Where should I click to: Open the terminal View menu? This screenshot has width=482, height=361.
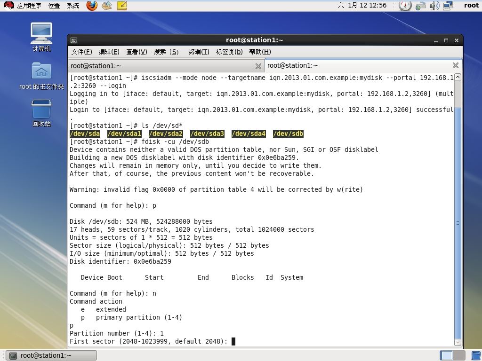(x=137, y=52)
